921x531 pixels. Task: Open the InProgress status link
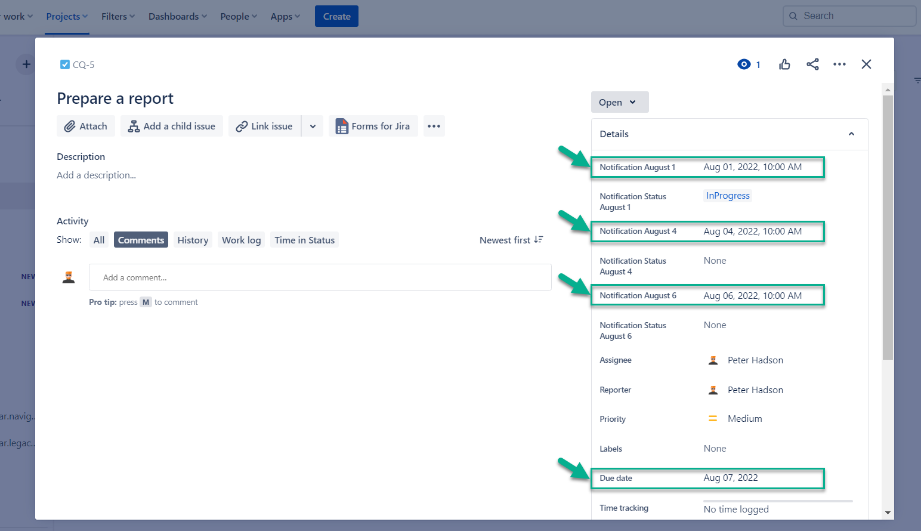tap(727, 196)
